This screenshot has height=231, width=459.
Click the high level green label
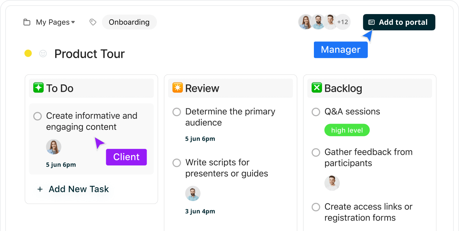pyautogui.click(x=347, y=130)
